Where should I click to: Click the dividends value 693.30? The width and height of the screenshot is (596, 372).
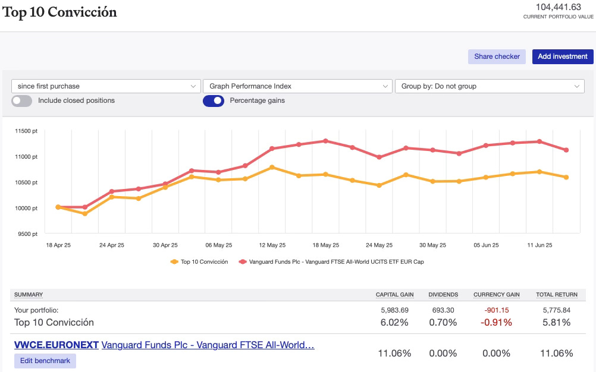pyautogui.click(x=443, y=310)
